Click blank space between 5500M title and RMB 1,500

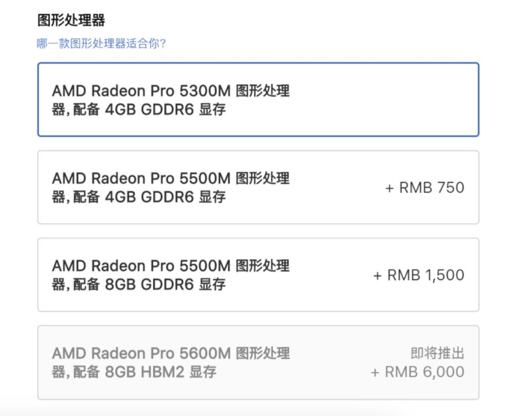332,275
